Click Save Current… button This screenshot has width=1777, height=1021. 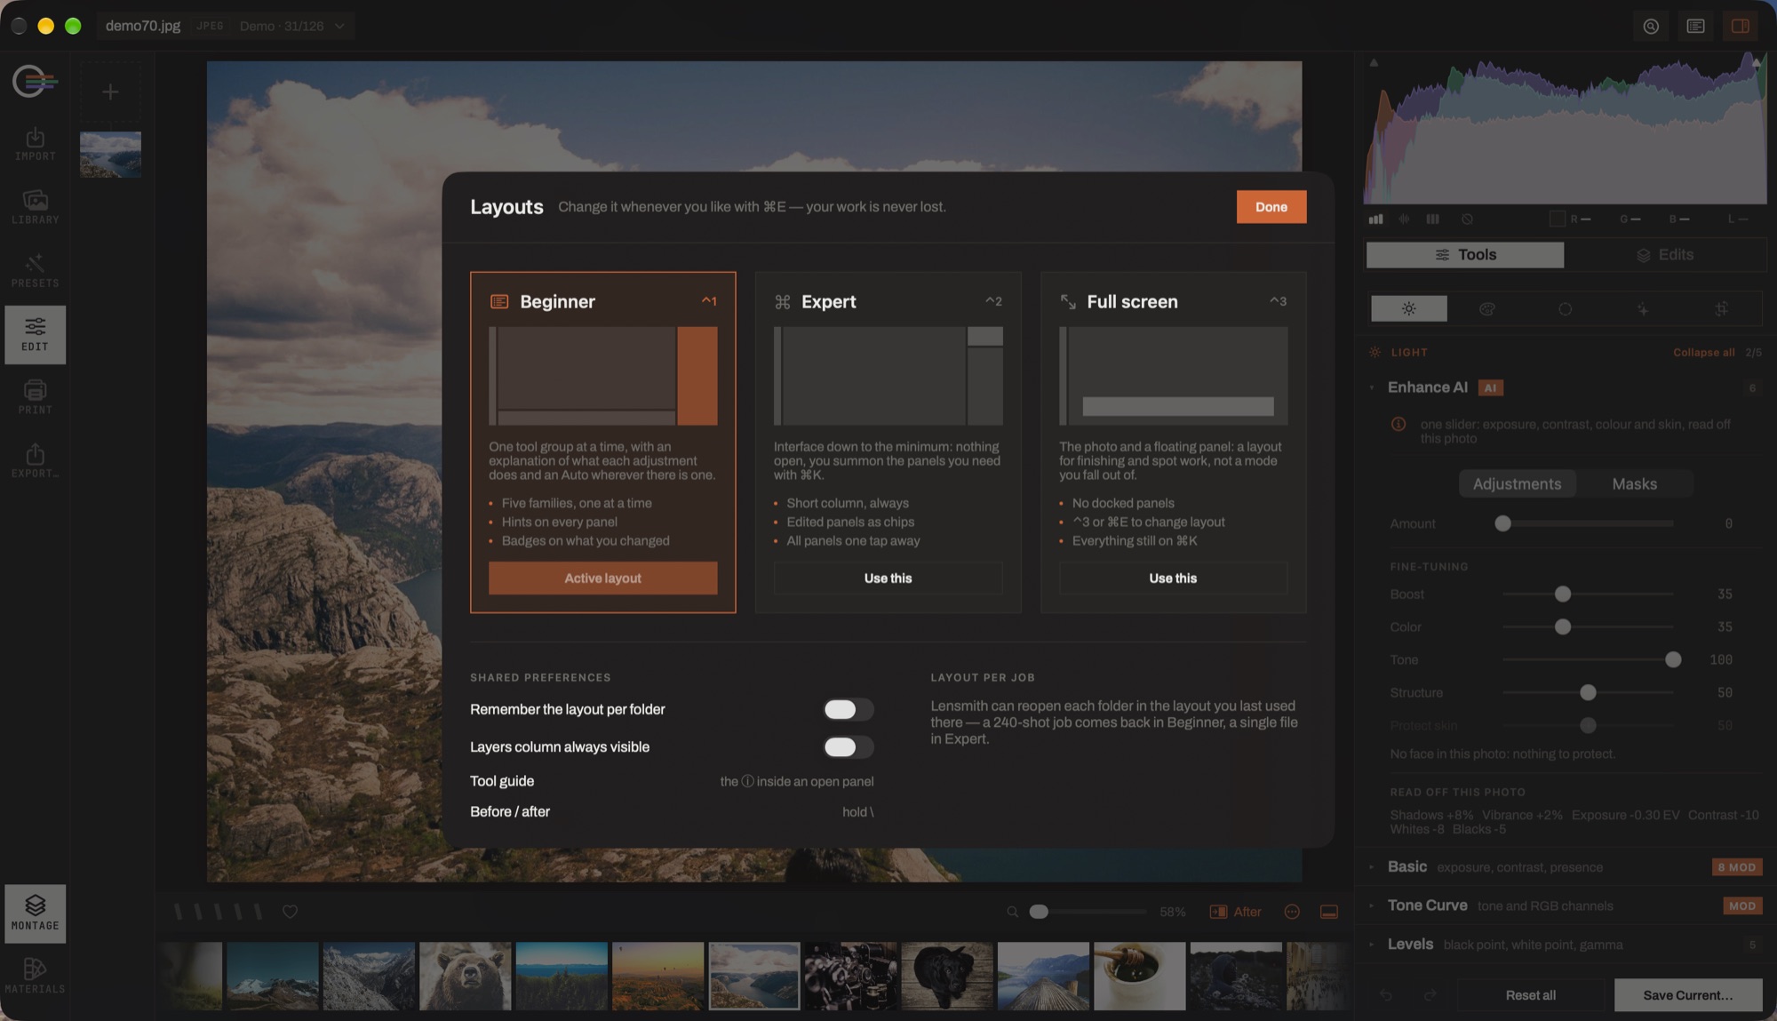[1687, 995]
